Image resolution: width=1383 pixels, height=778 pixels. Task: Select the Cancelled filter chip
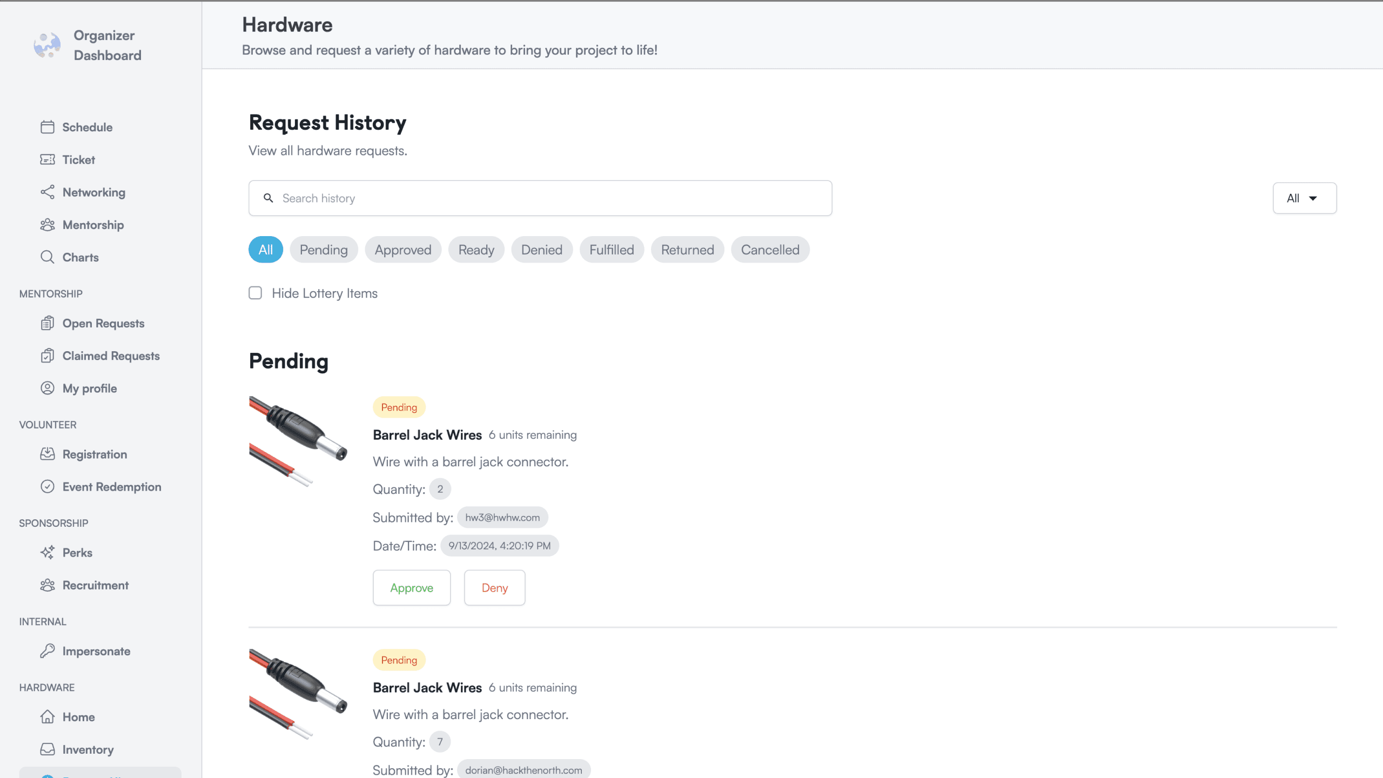coord(770,250)
